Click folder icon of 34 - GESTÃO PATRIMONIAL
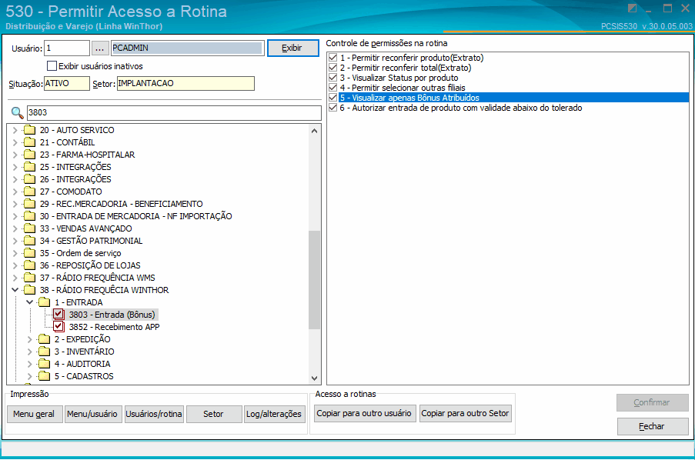Viewport: 695px width, 460px height. click(30, 241)
